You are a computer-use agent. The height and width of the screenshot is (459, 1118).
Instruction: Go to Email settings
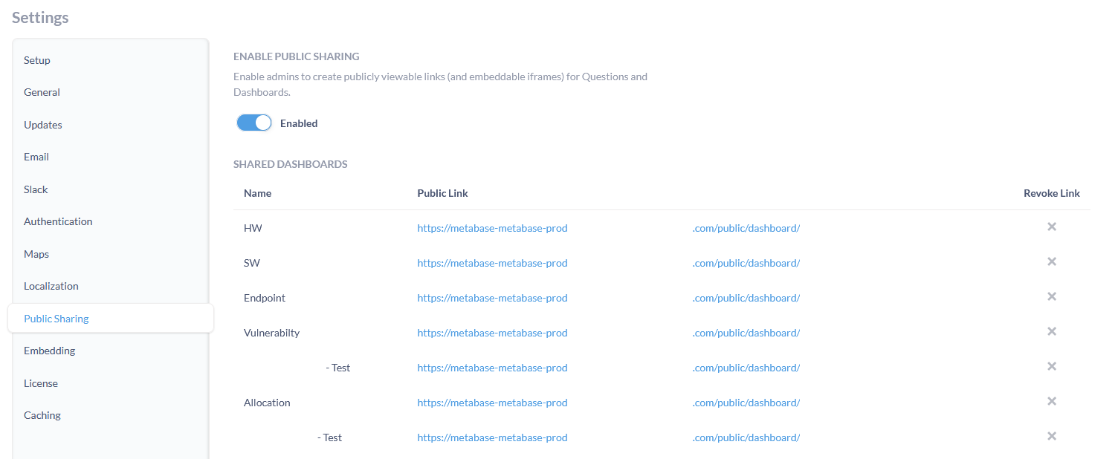pos(36,157)
